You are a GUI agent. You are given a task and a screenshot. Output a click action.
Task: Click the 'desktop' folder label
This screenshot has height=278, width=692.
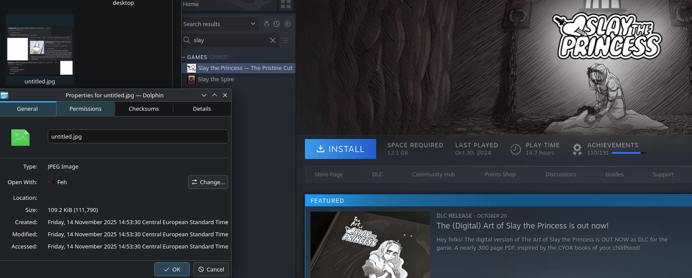point(123,3)
